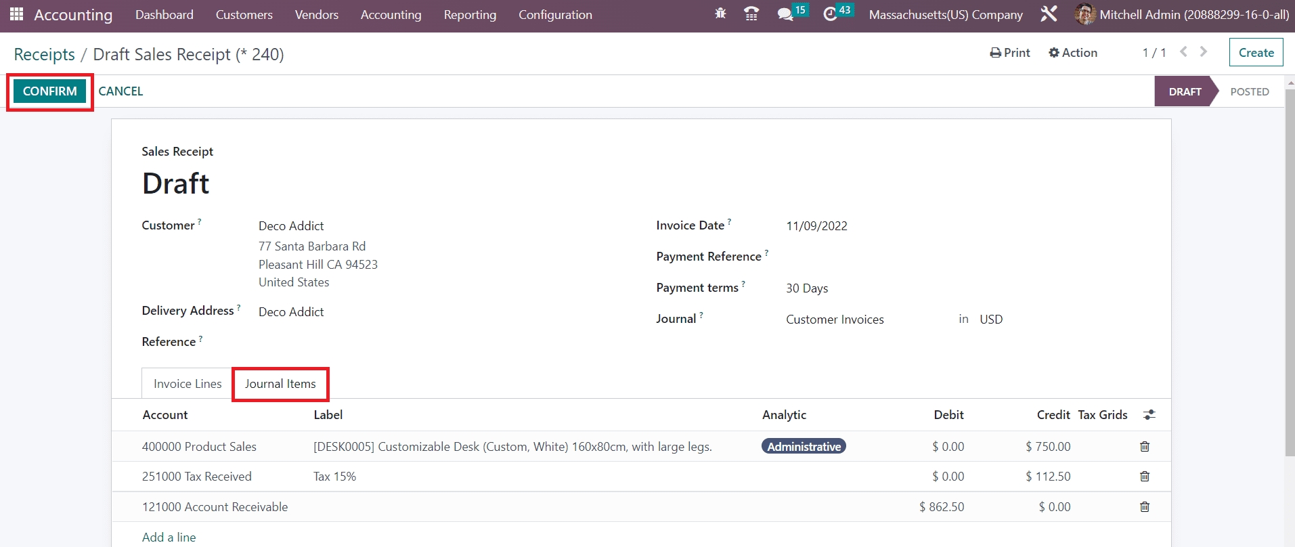Delete the Account Receivable journal line
Viewport: 1295px width, 547px height.
[1145, 507]
